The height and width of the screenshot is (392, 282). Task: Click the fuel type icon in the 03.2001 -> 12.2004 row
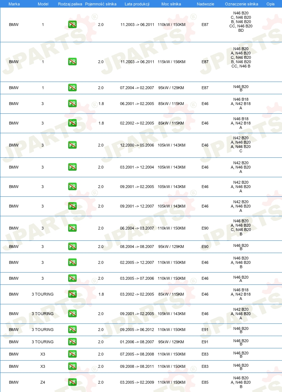pyautogui.click(x=72, y=167)
